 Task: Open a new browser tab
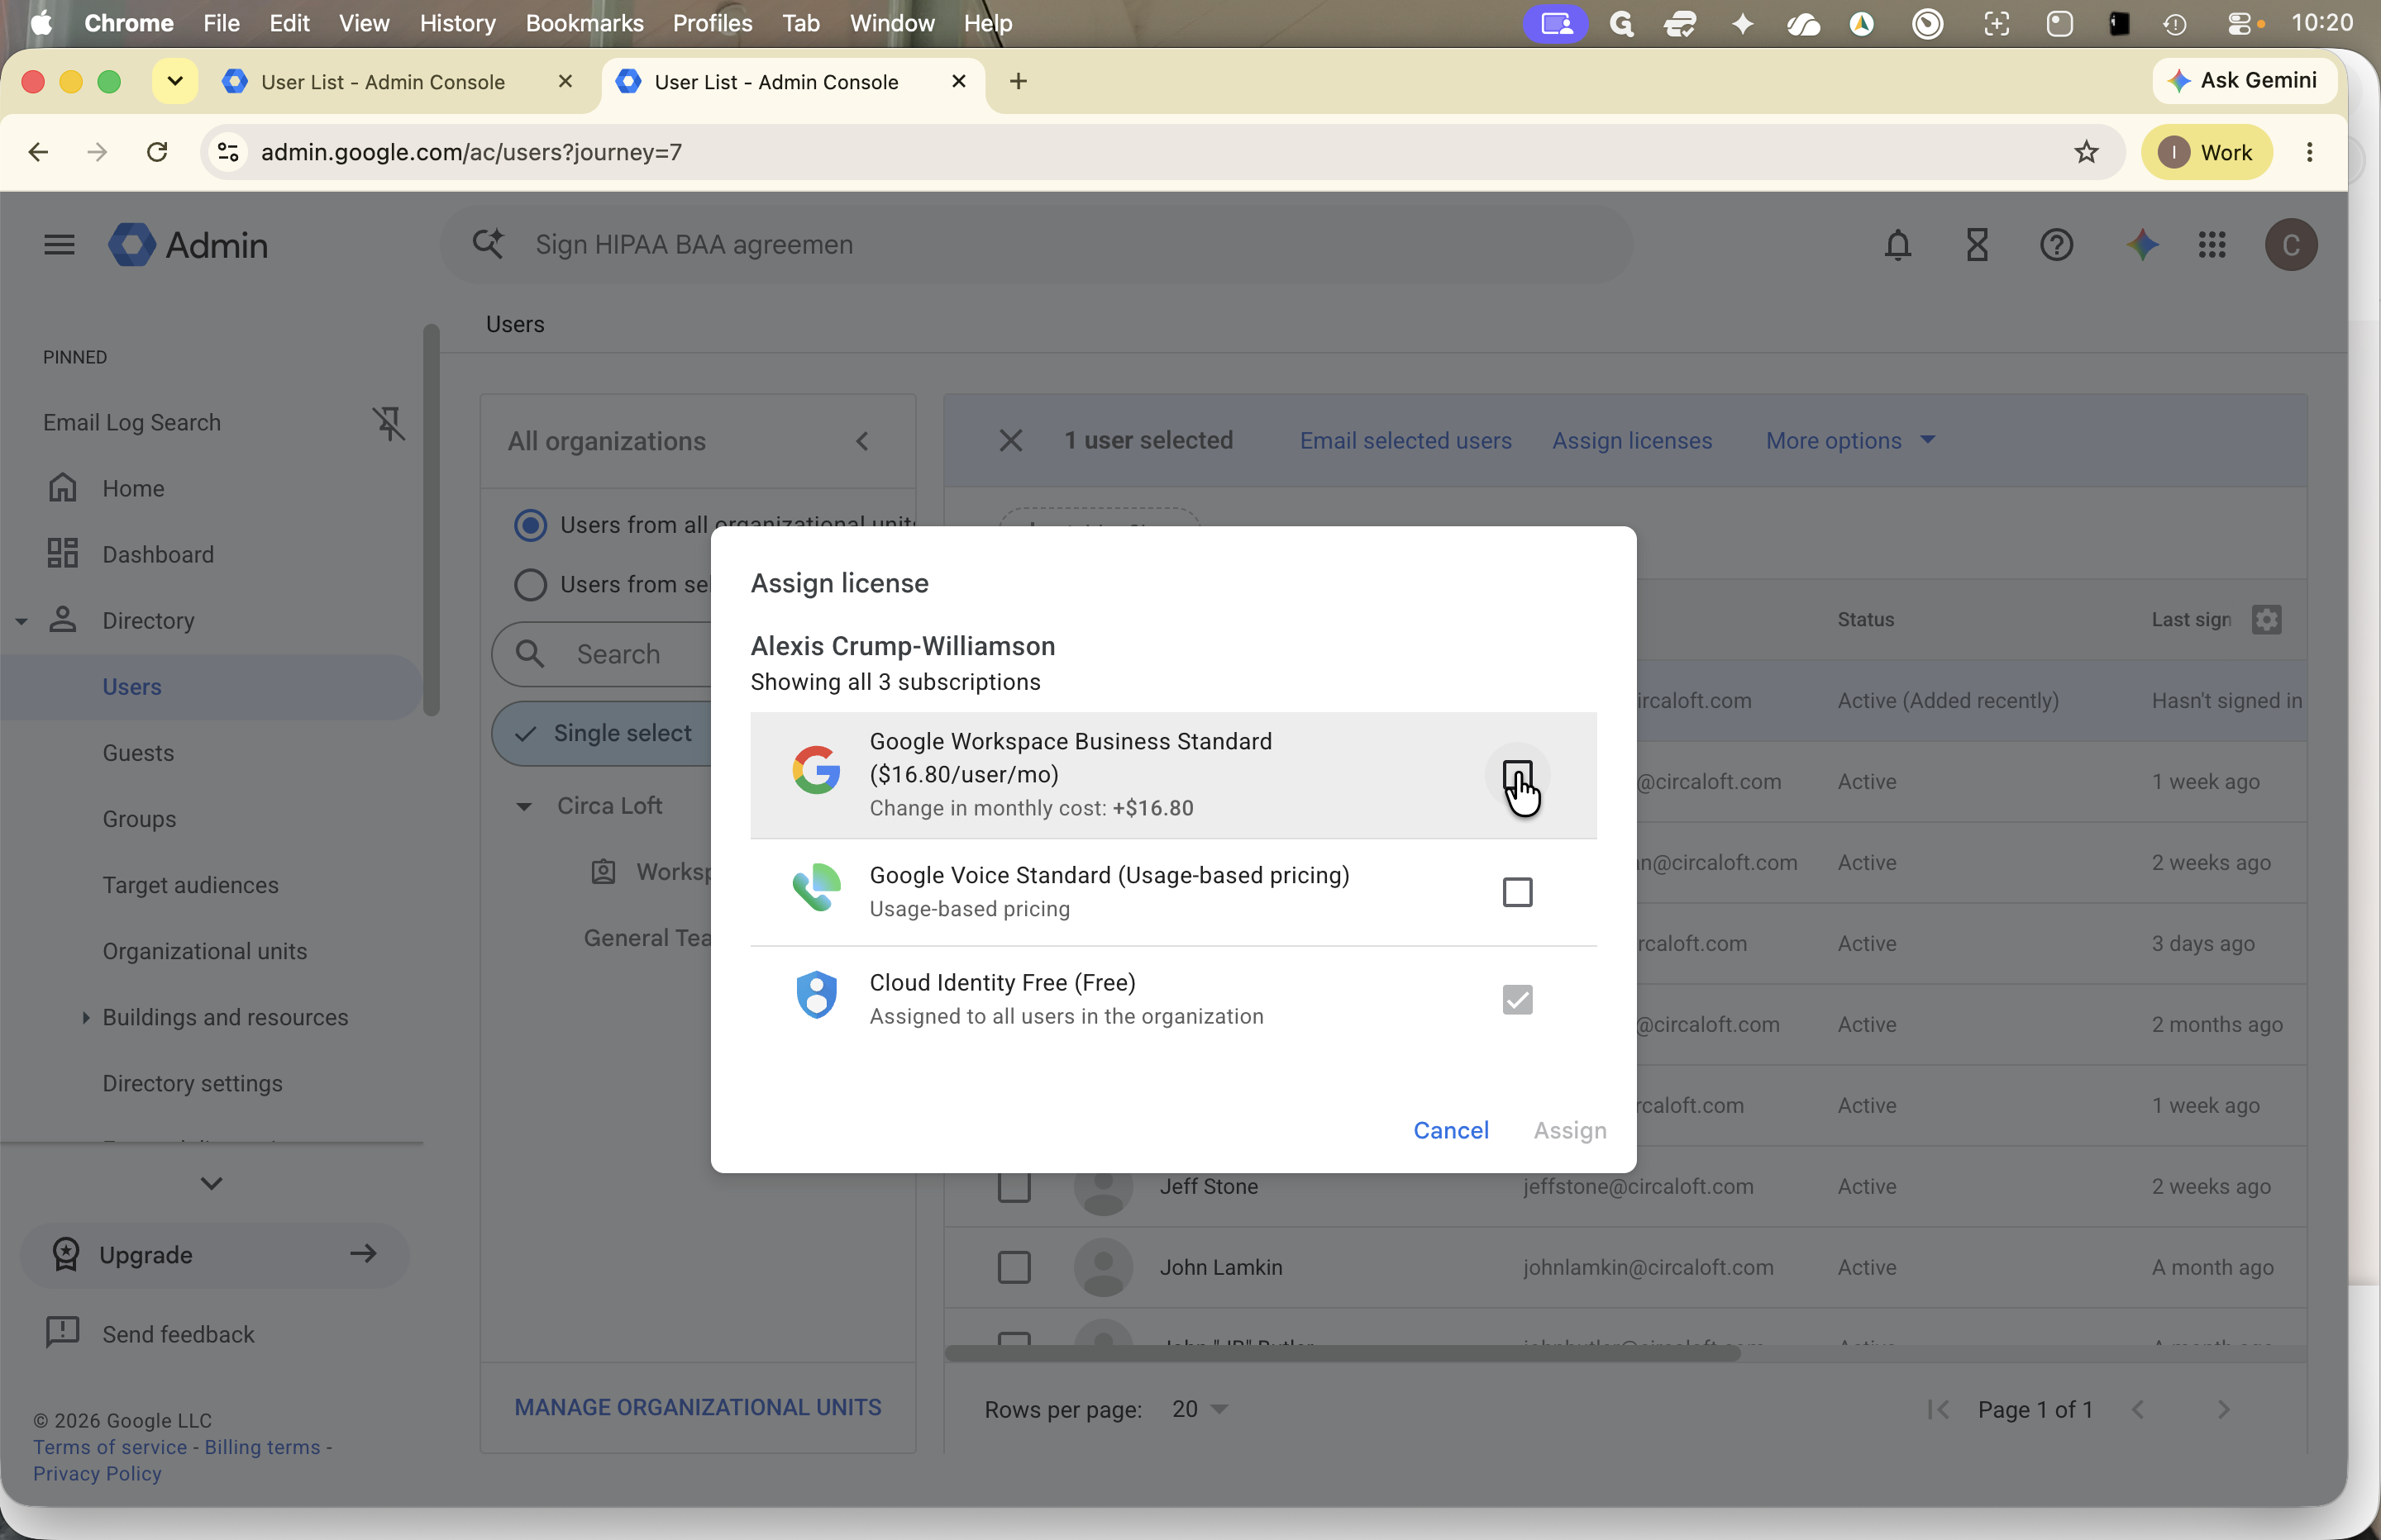(x=1019, y=81)
